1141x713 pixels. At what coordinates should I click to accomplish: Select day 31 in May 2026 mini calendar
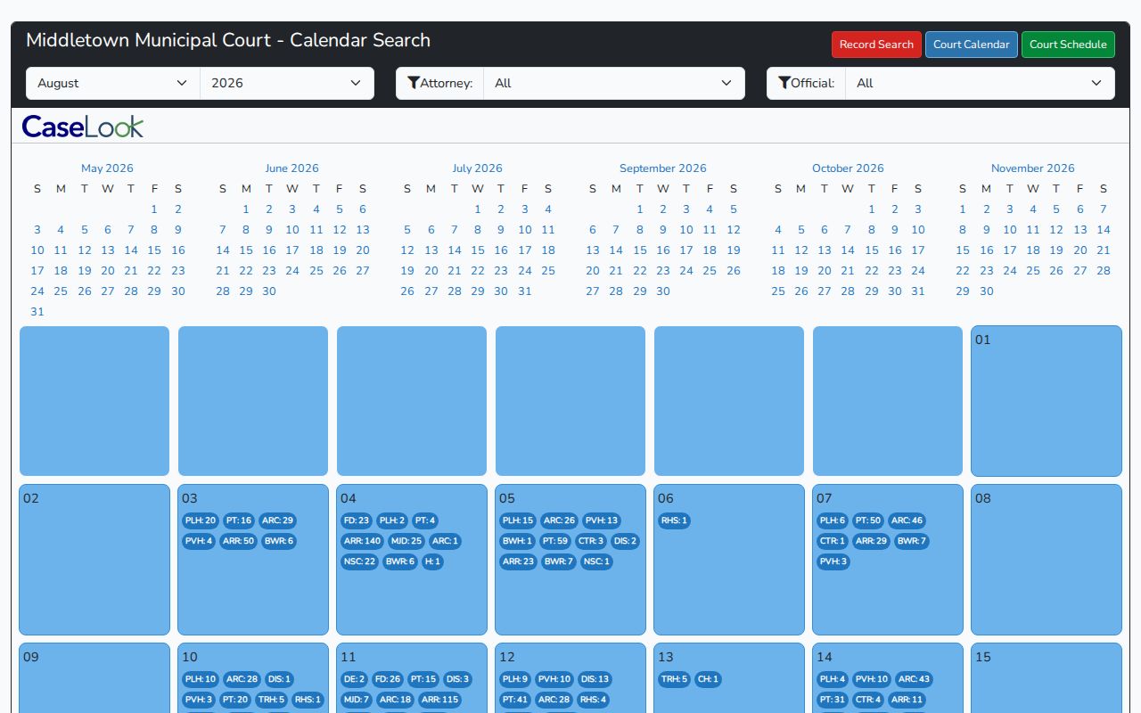pos(37,312)
